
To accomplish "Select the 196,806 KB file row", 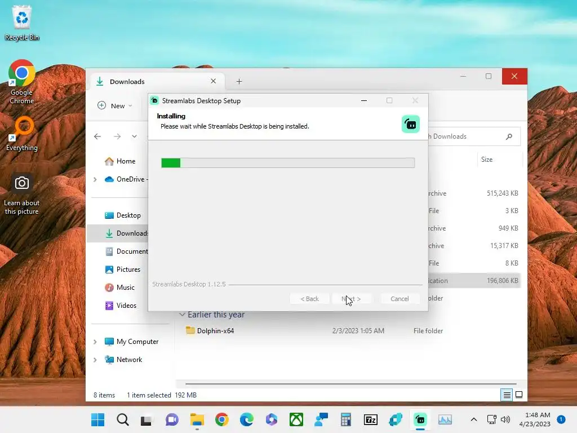I will [474, 281].
